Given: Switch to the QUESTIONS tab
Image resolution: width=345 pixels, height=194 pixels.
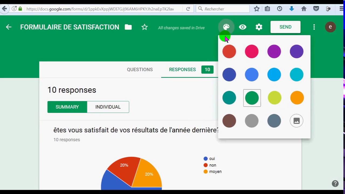Looking at the screenshot, I should point(140,70).
